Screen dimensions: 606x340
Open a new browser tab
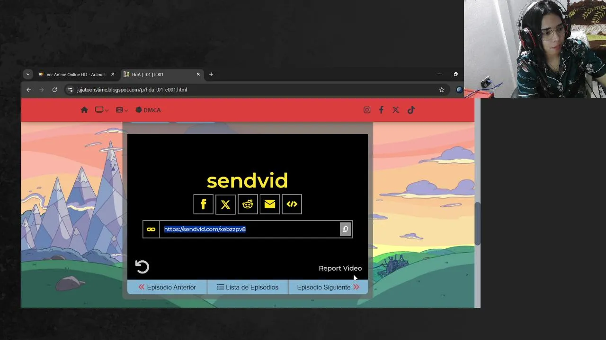click(x=211, y=74)
